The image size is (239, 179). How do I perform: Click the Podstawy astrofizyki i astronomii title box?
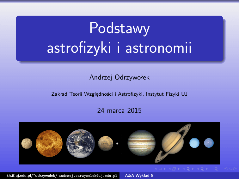pyautogui.click(x=119, y=39)
